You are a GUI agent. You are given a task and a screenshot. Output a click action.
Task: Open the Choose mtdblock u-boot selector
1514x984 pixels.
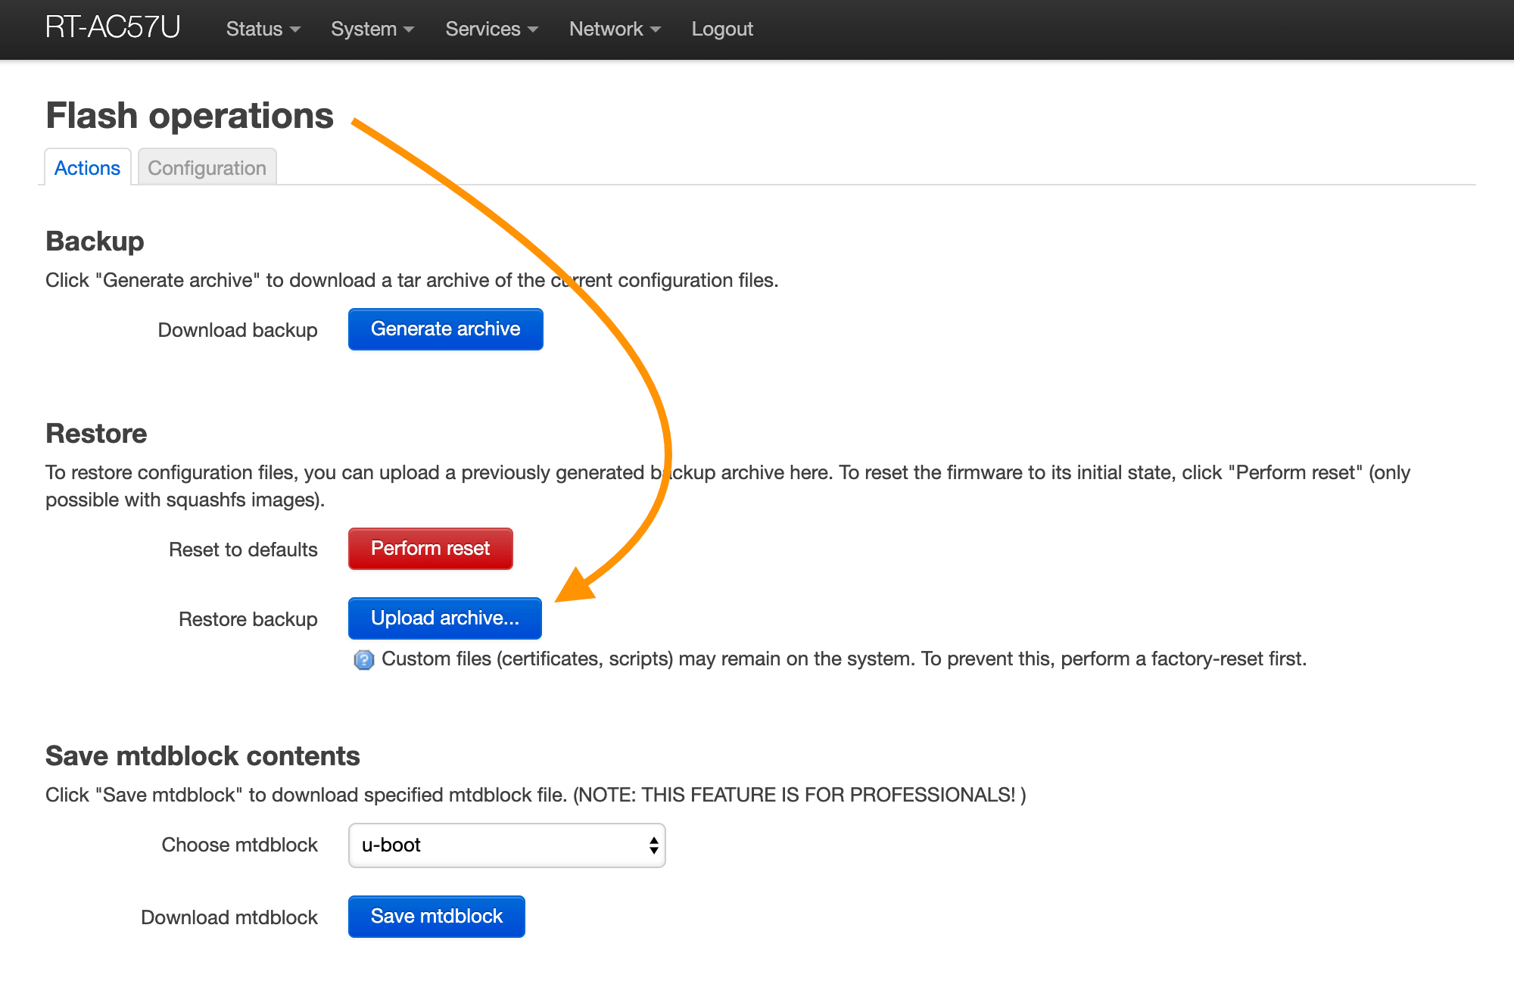point(506,845)
